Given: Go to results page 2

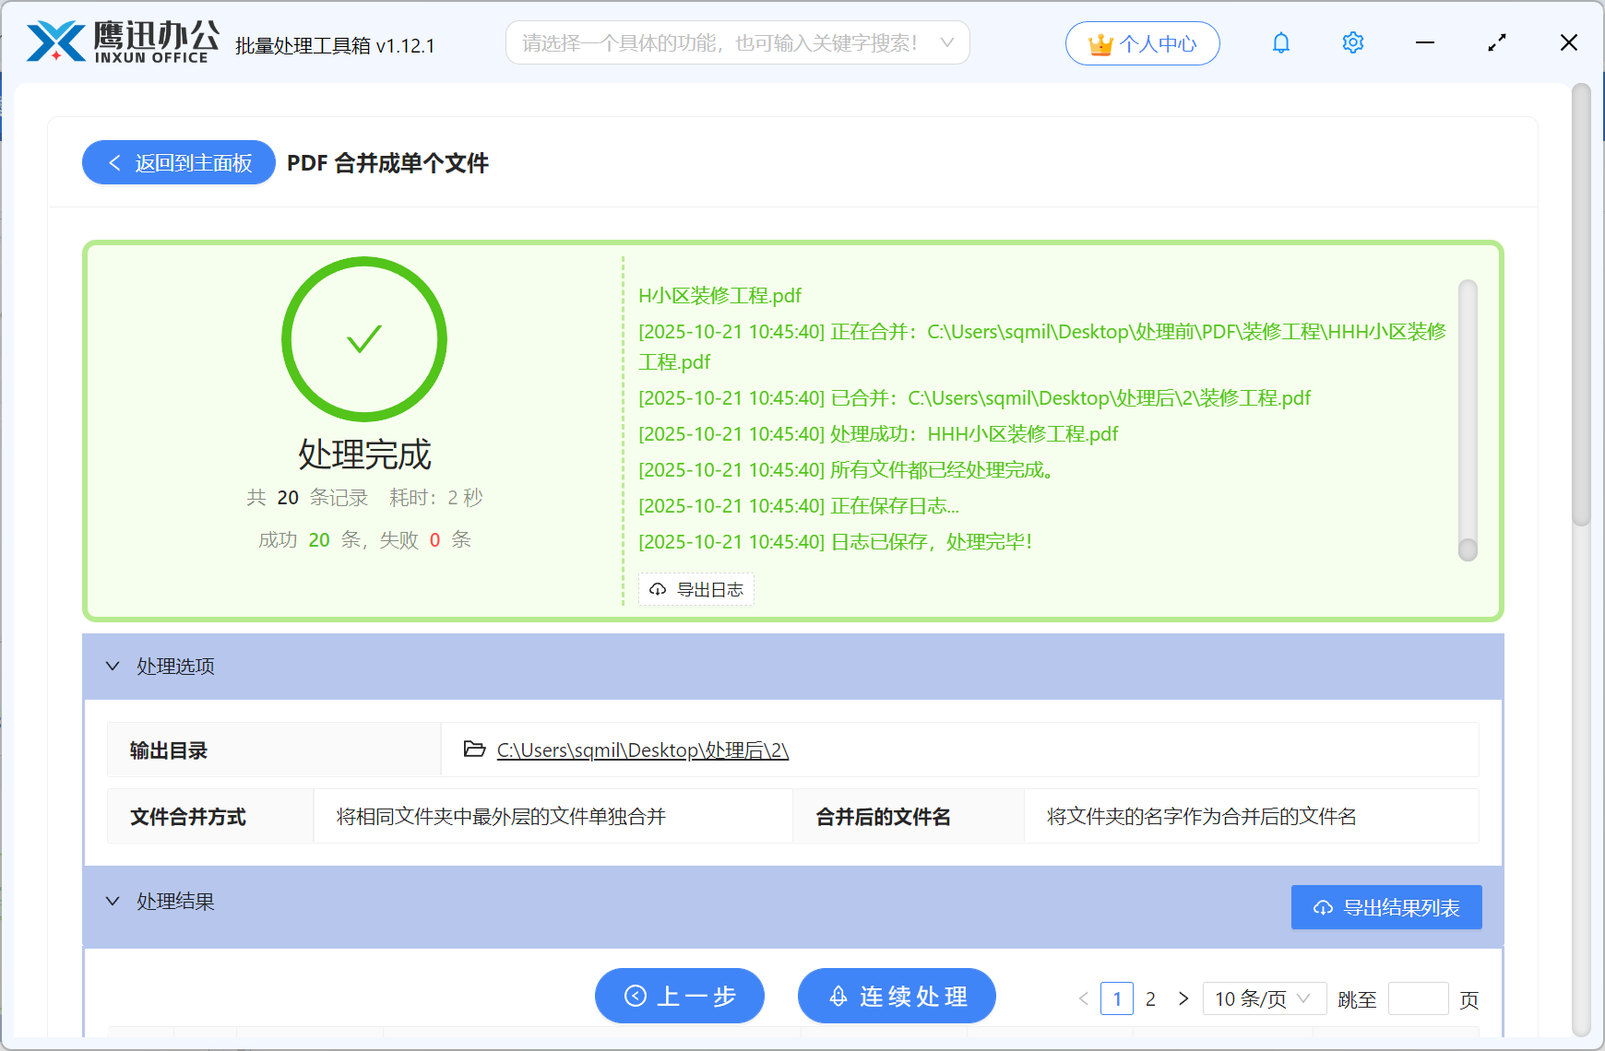Looking at the screenshot, I should click(x=1150, y=999).
